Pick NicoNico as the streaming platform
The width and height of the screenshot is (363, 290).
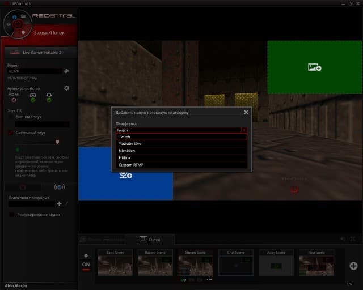(181, 151)
